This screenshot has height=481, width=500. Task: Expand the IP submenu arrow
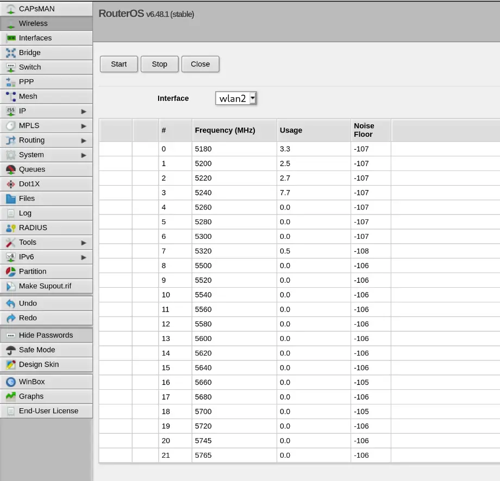coord(84,111)
